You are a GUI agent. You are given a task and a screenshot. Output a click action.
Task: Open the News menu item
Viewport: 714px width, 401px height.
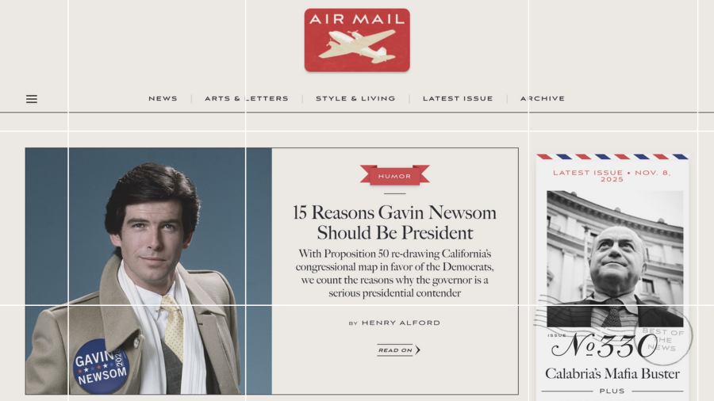point(163,98)
